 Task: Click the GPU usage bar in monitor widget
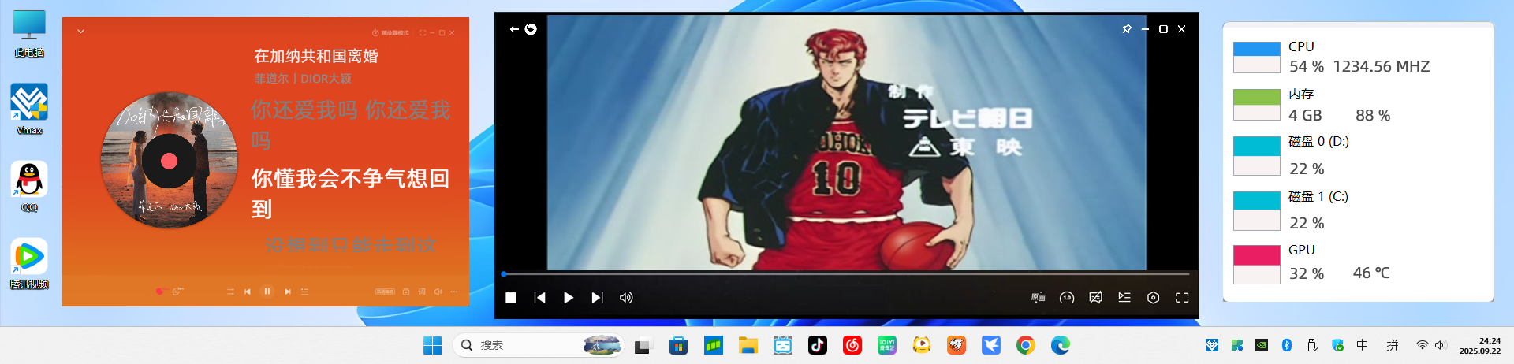tap(1256, 264)
